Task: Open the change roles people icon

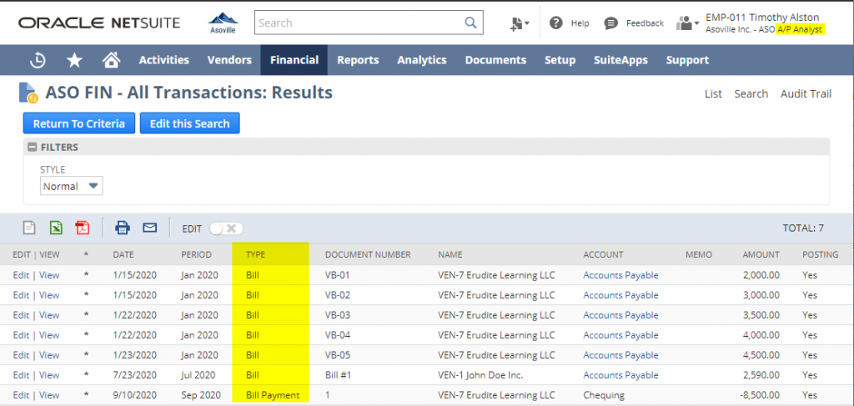Action: coord(687,23)
